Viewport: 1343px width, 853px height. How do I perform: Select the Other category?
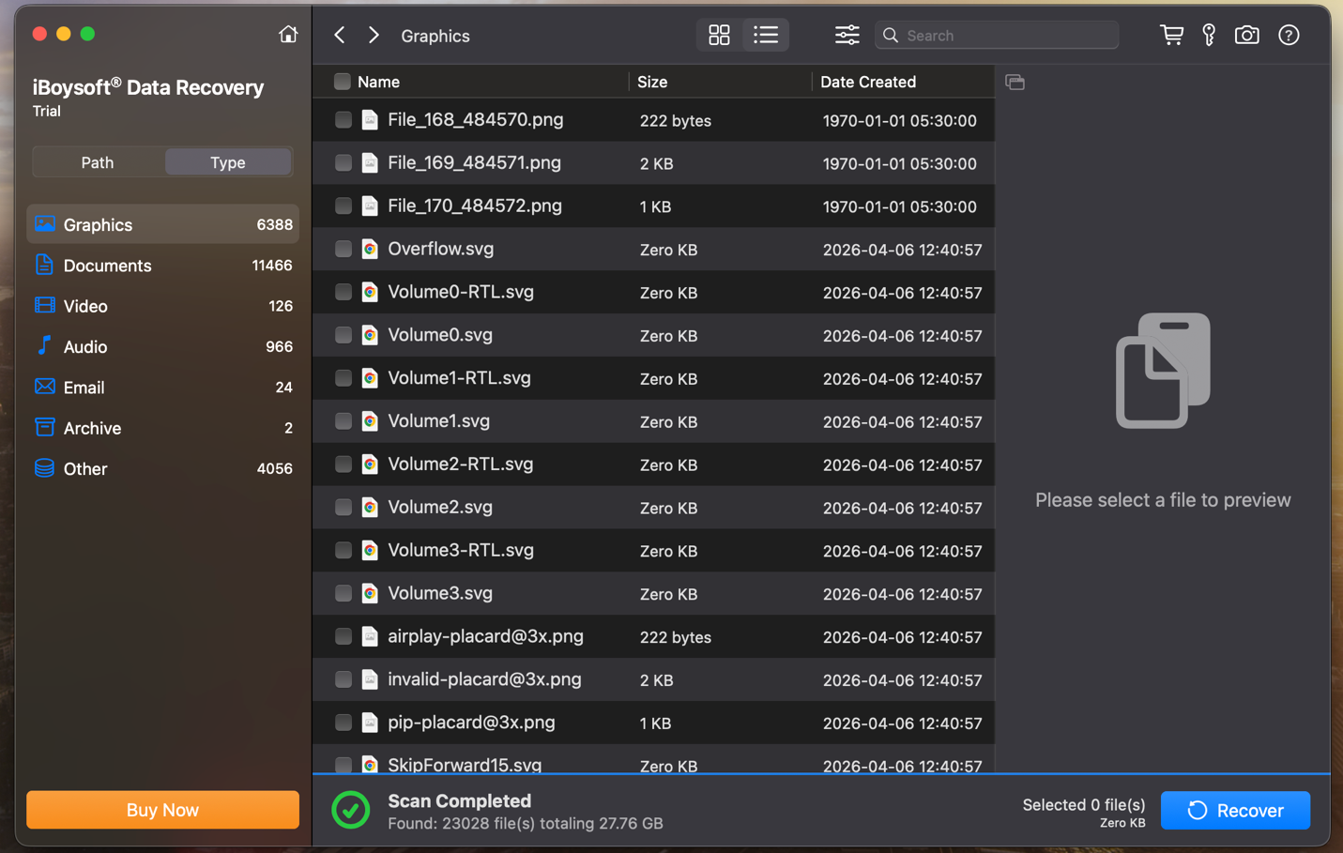[163, 468]
